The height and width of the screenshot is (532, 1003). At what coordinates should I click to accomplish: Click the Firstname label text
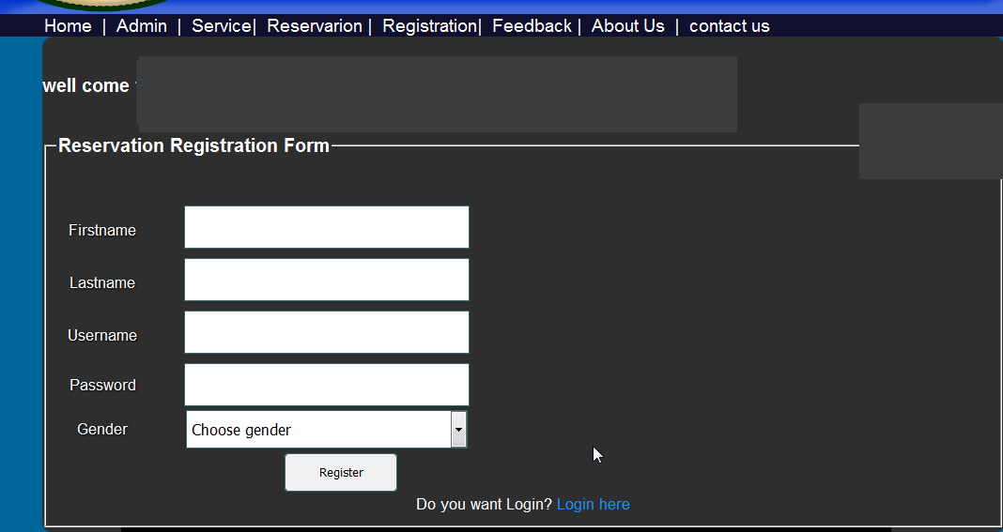pos(102,231)
